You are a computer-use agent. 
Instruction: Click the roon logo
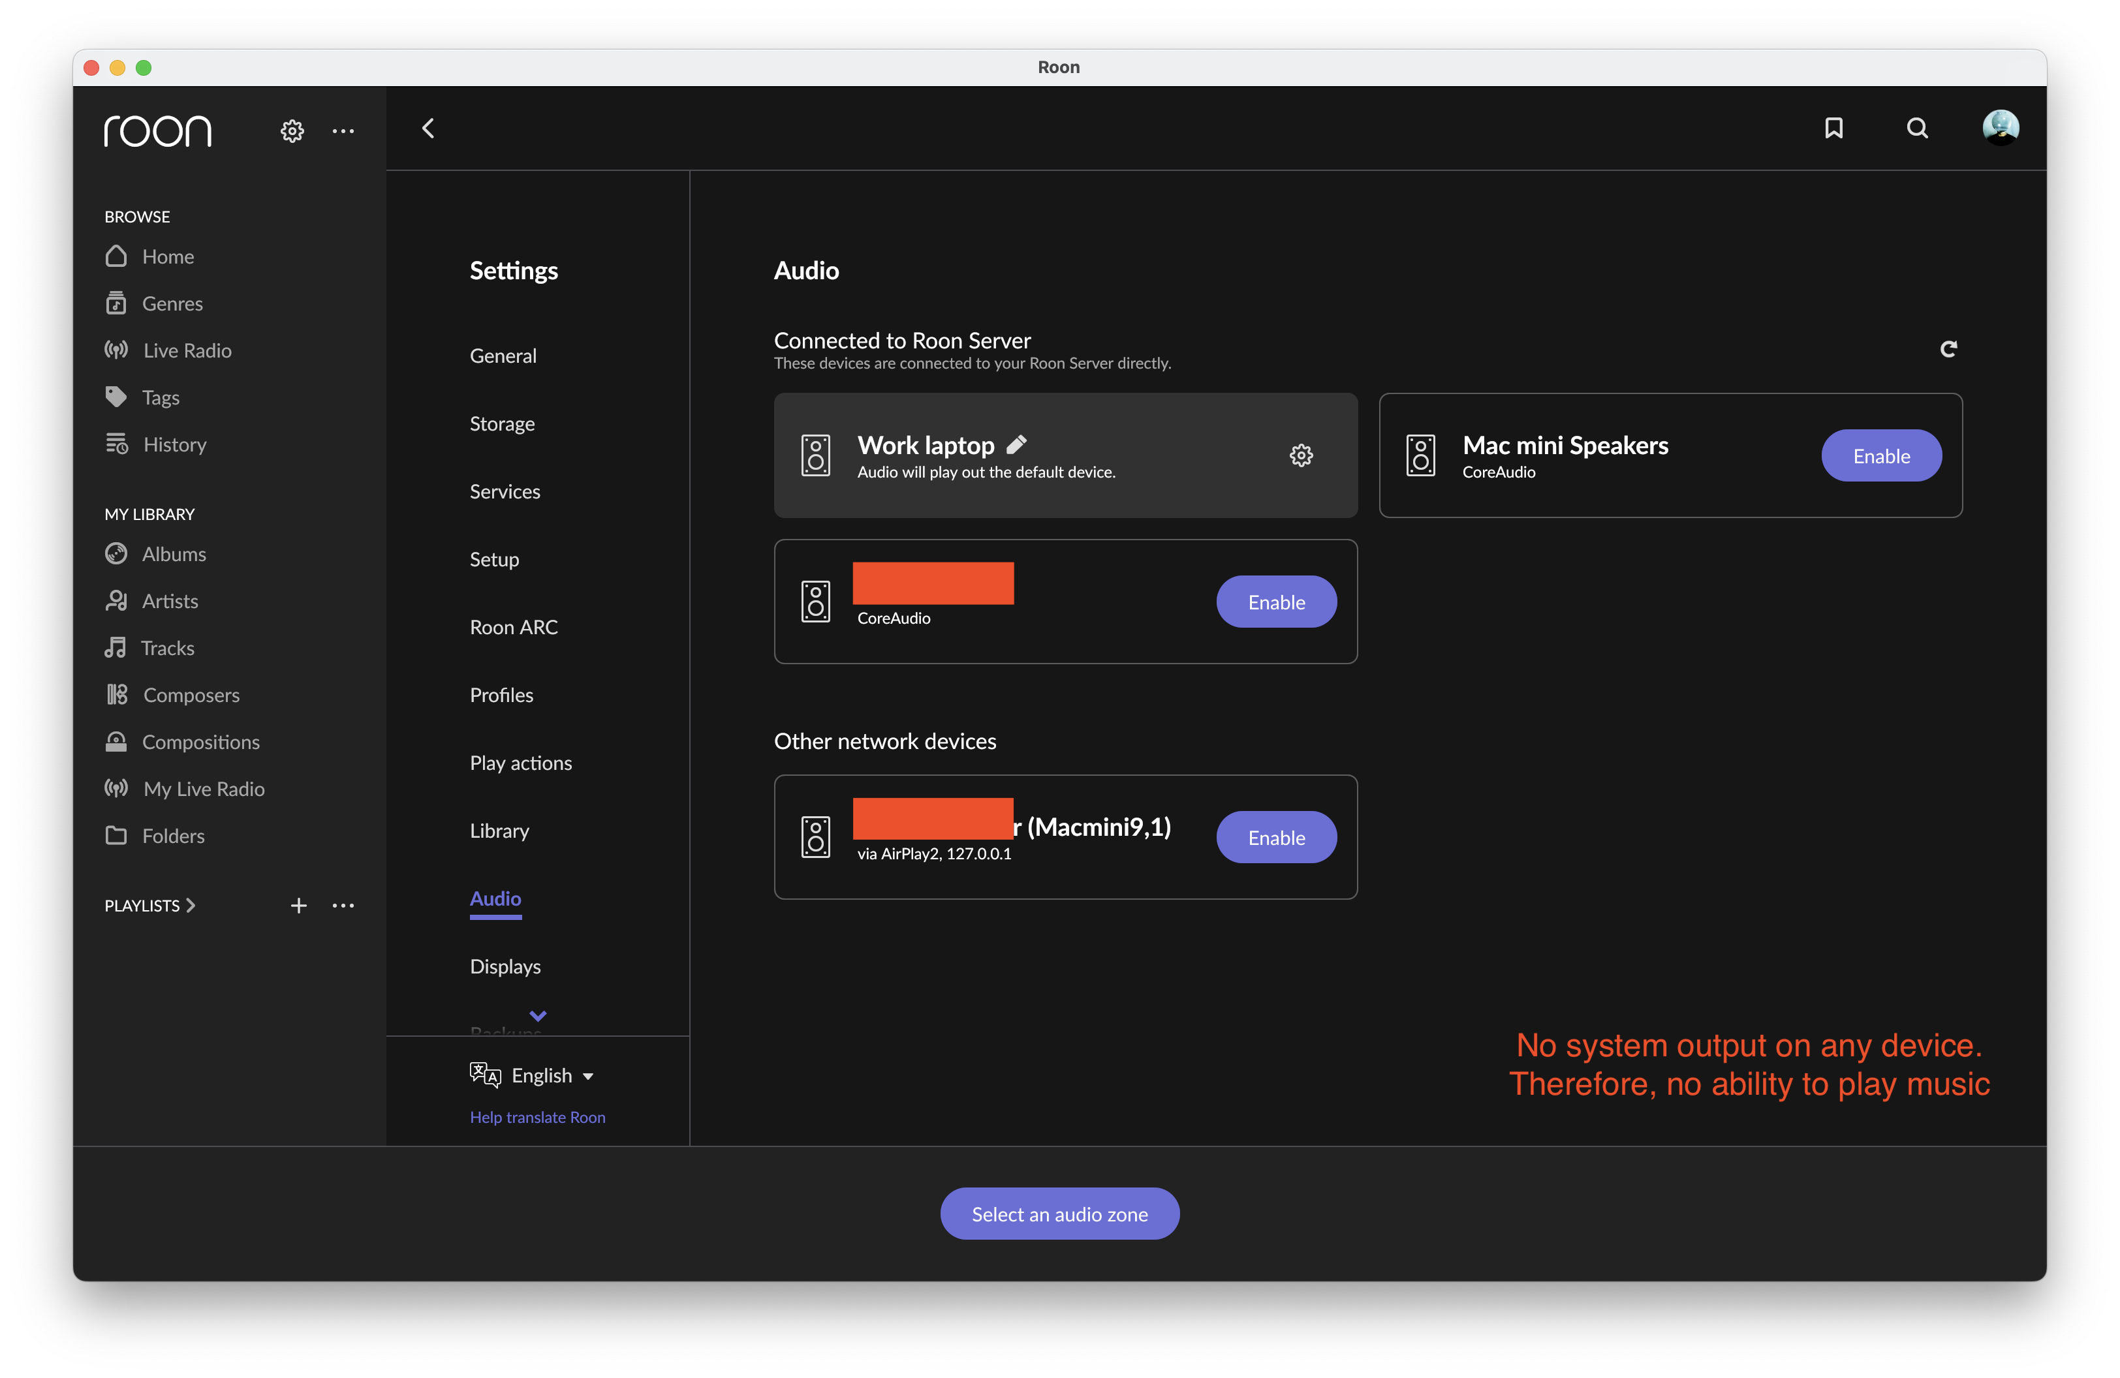[x=158, y=131]
